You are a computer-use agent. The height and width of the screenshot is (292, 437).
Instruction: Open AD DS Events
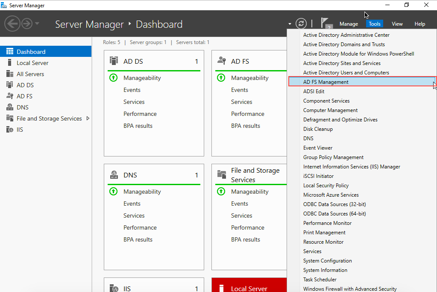click(x=132, y=90)
